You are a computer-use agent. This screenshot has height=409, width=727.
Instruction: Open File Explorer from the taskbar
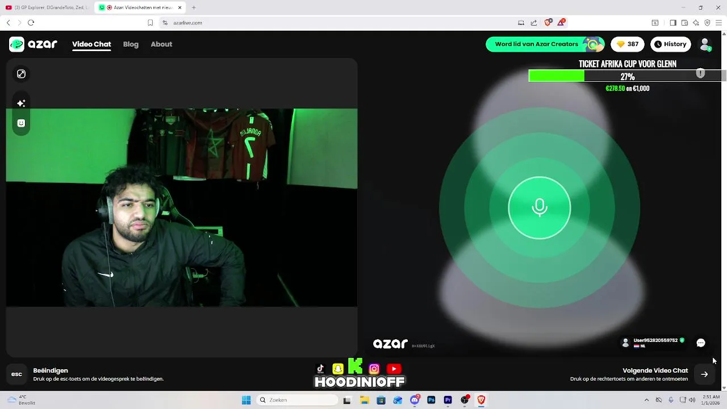tap(364, 400)
